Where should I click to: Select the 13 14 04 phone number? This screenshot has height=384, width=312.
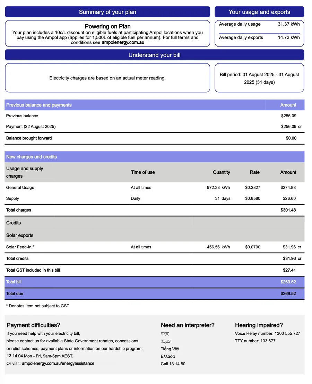15,356
